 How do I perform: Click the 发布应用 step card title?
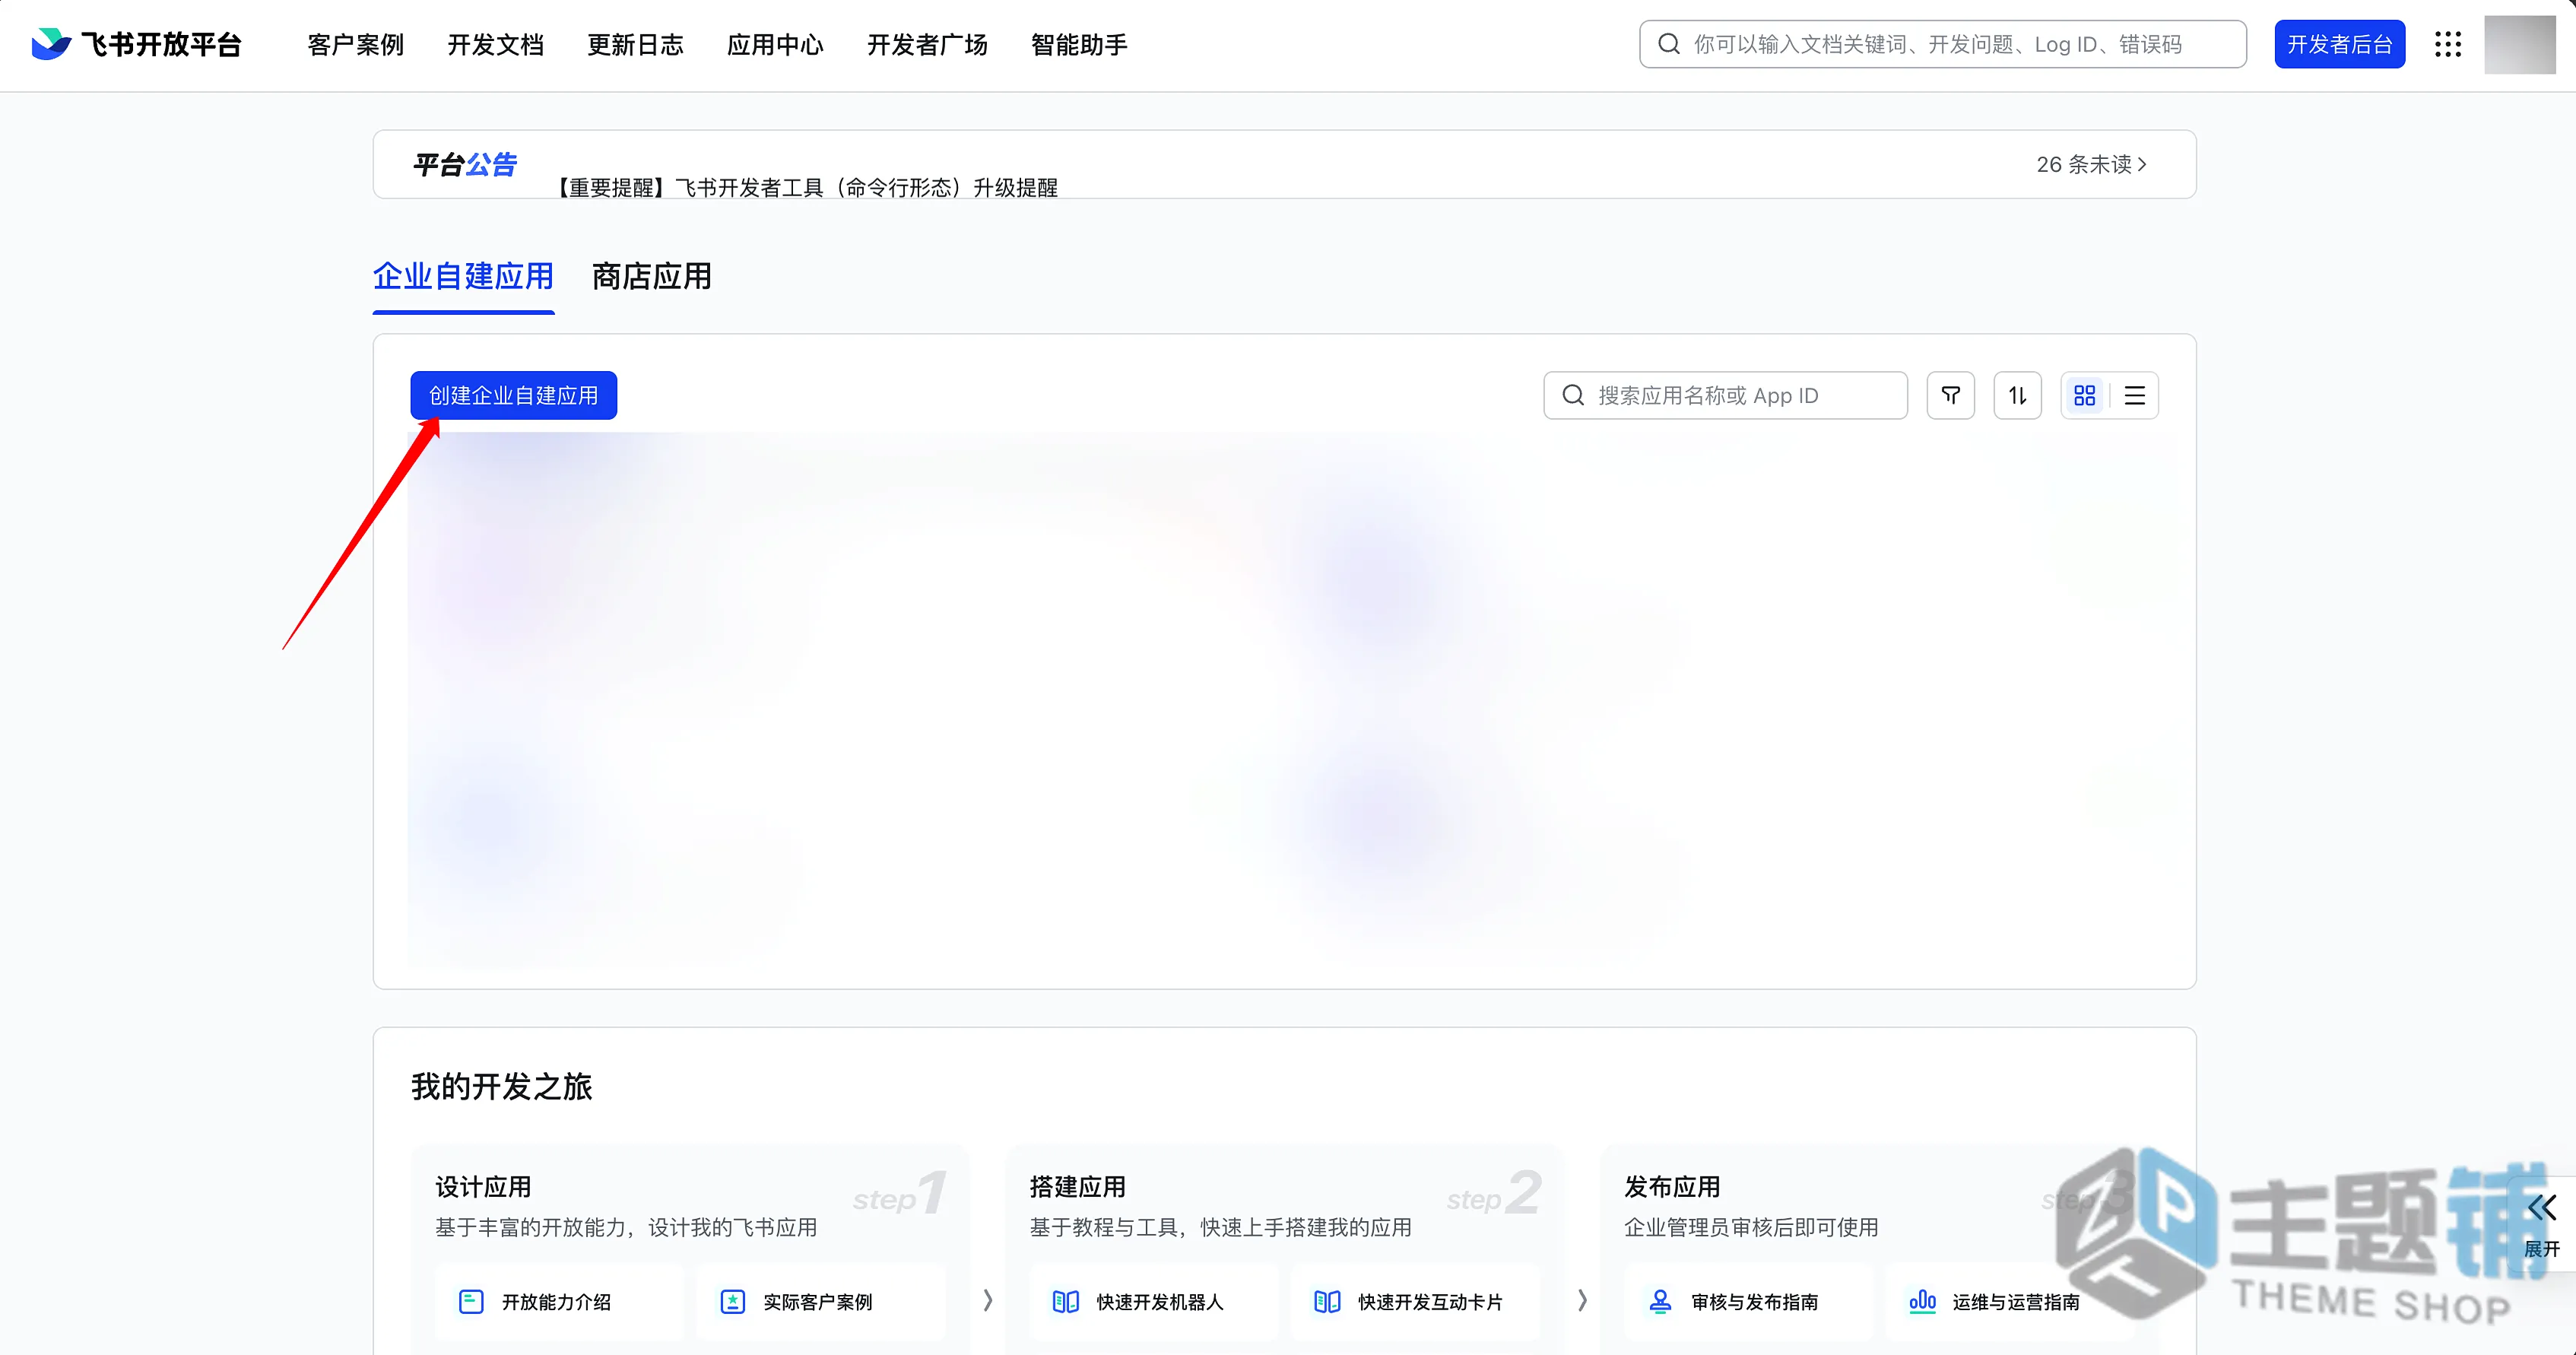pyautogui.click(x=1672, y=1187)
